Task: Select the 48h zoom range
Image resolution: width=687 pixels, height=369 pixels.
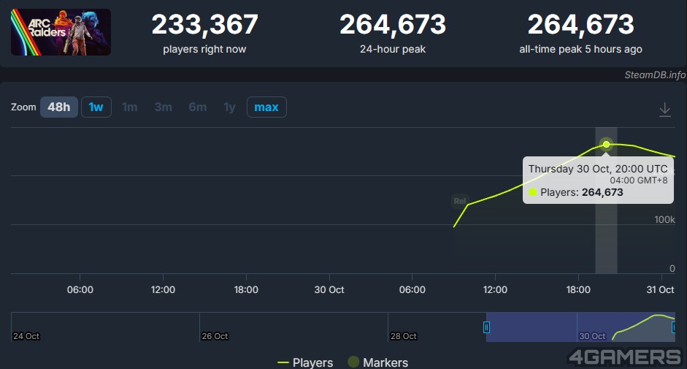Action: pos(58,107)
